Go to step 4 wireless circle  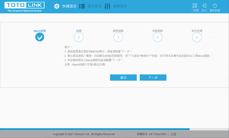click(x=157, y=37)
